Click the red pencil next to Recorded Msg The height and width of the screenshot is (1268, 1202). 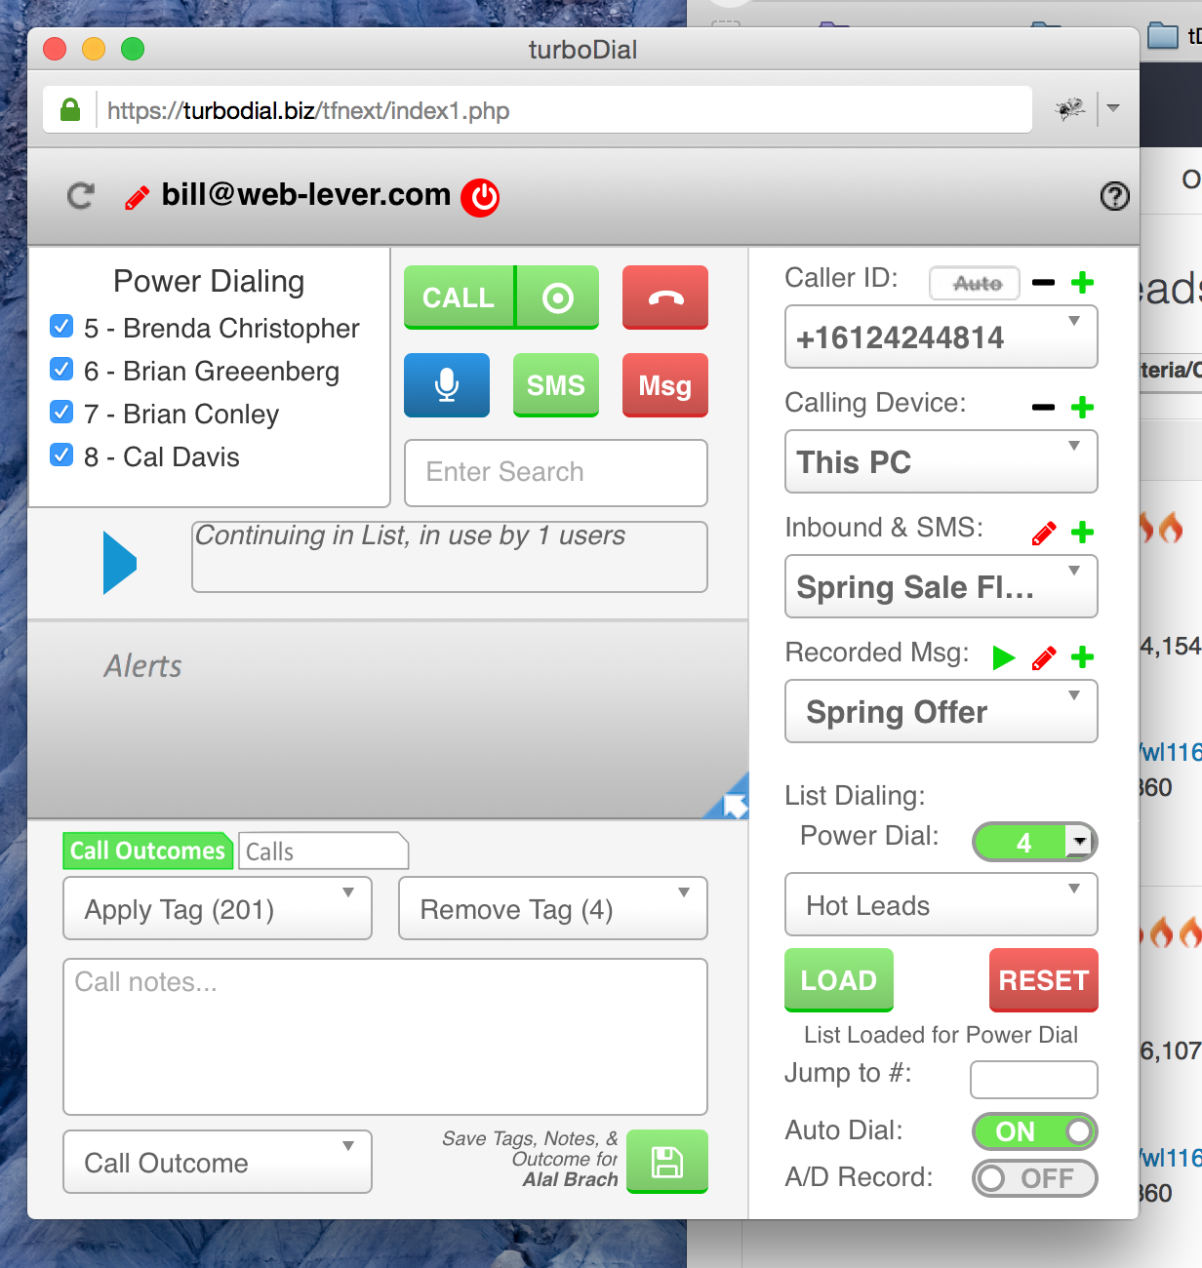1043,657
